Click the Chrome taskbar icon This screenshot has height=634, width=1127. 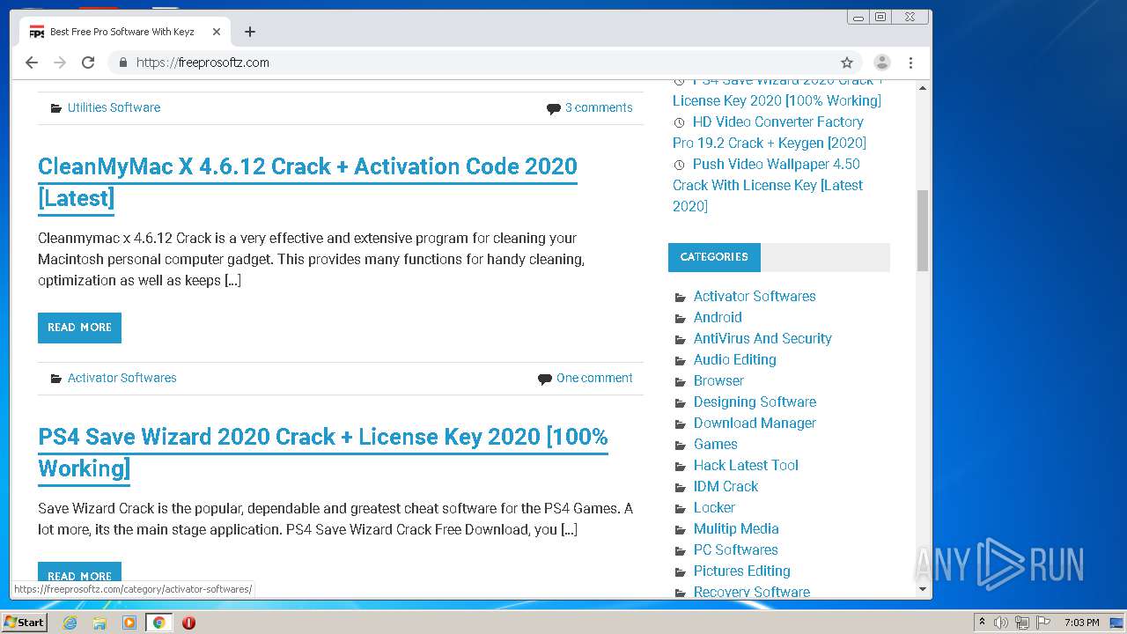tap(158, 623)
